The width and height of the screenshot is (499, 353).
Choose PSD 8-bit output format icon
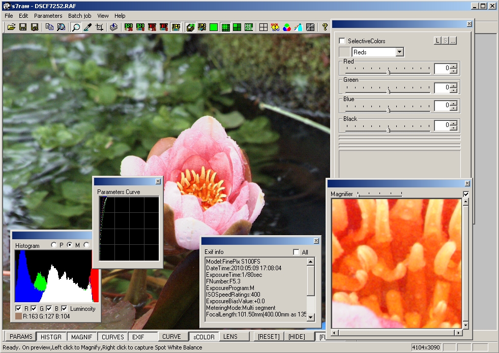140,27
